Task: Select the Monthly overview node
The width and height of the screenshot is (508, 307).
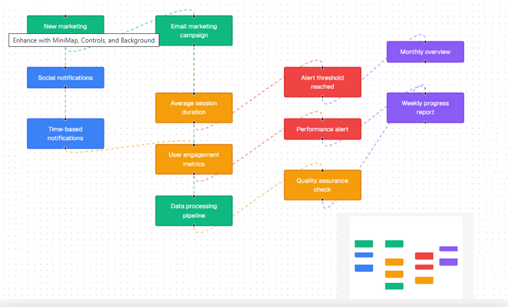Action: point(425,52)
